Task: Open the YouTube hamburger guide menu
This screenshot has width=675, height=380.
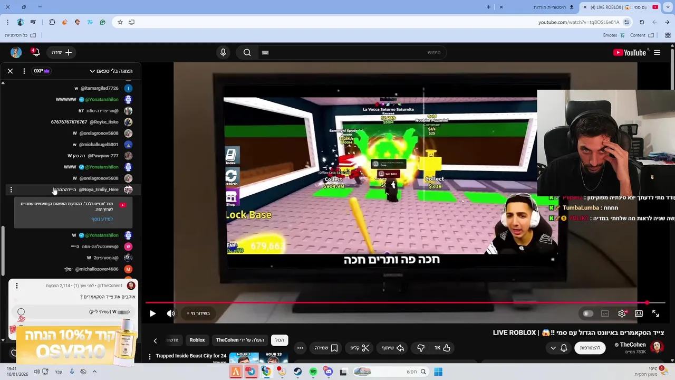Action: [657, 52]
